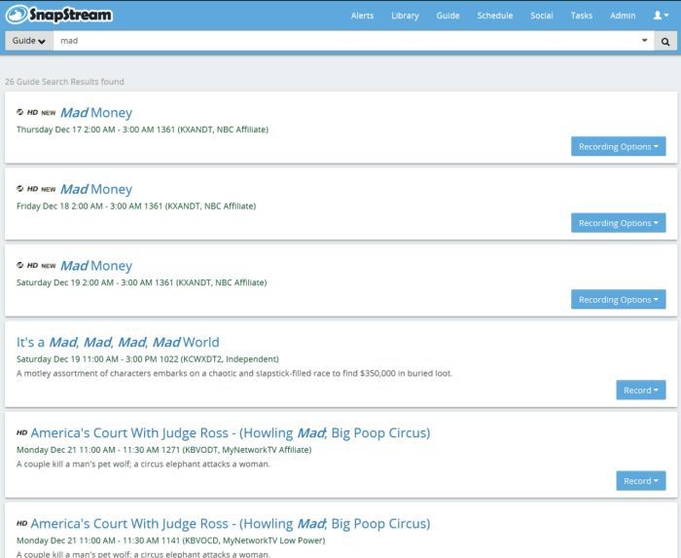Click the HD badge on Thursday Mad Money
Screen dimensions: 681x558
32,113
